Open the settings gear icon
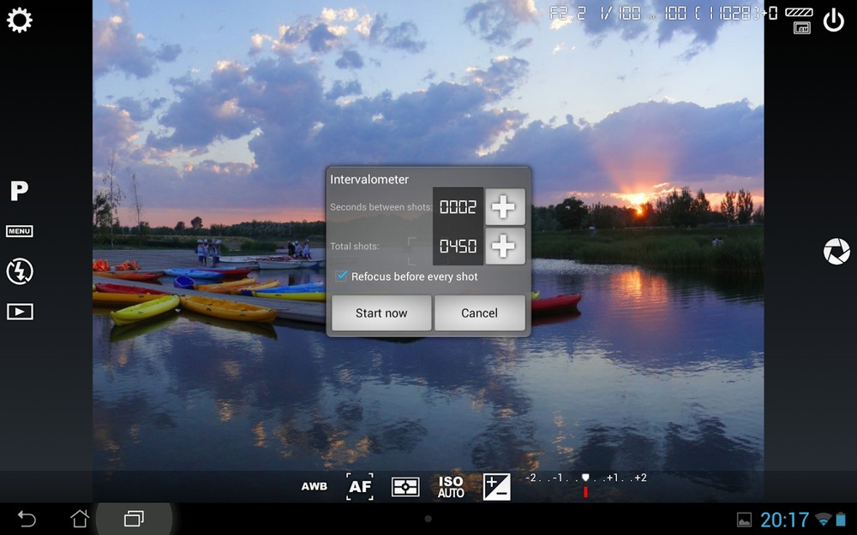Image resolution: width=857 pixels, height=535 pixels. (x=20, y=21)
